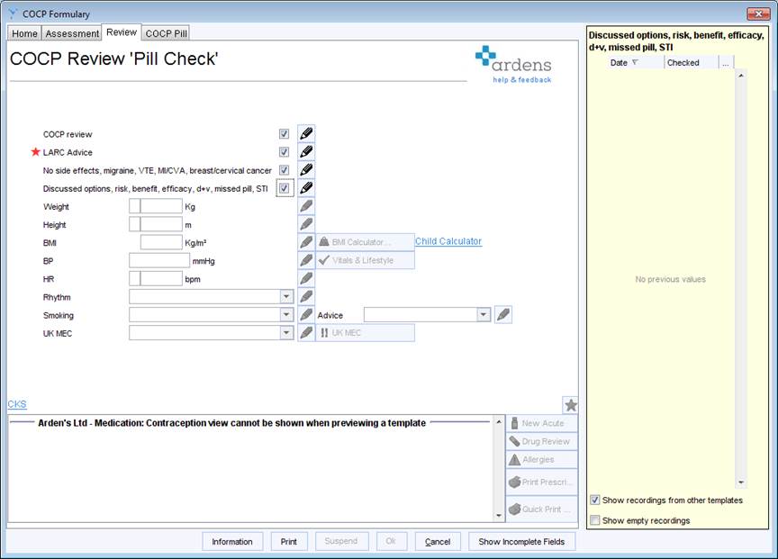Click the Show Incomplete Fields button

pyautogui.click(x=522, y=541)
